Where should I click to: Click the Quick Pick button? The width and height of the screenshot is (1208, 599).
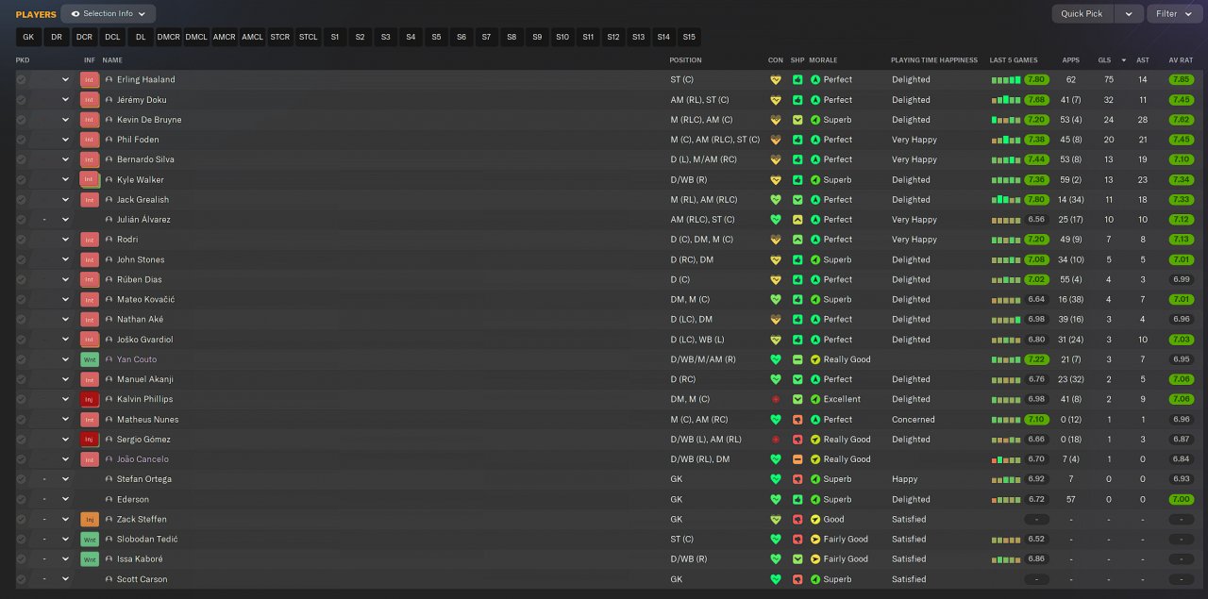pos(1082,14)
